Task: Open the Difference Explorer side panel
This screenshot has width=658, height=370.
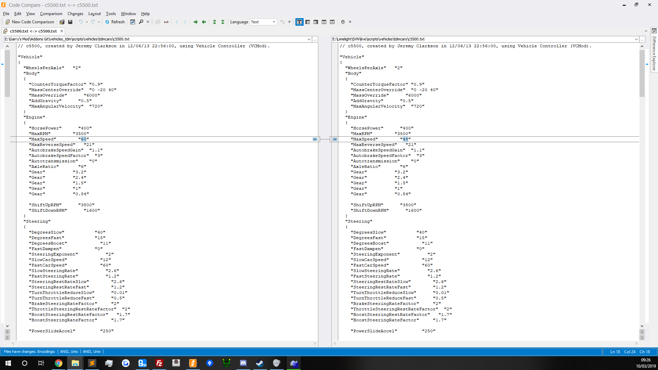Action: 654,51
